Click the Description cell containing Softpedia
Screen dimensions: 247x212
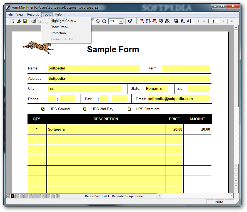click(x=106, y=129)
